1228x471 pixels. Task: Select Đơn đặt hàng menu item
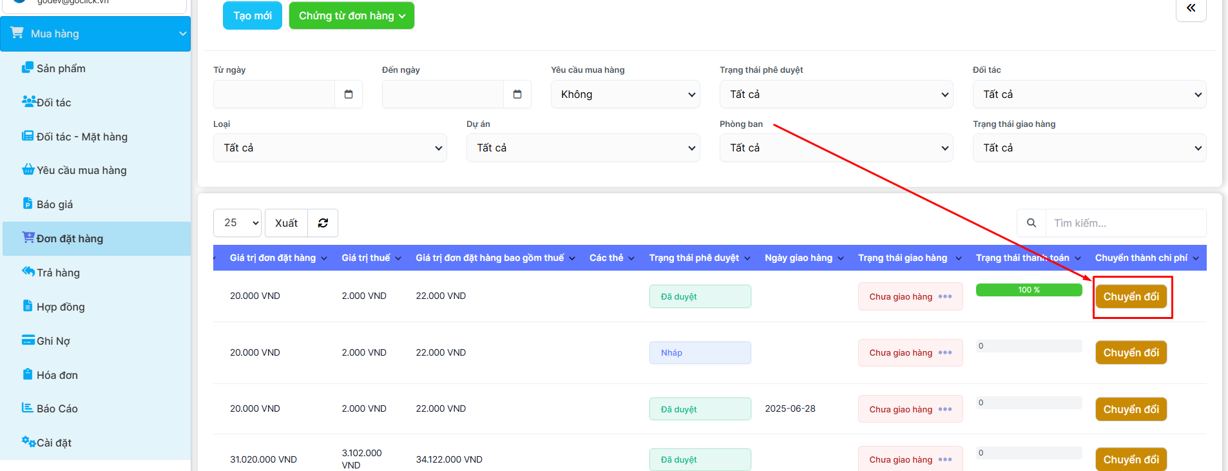click(70, 238)
